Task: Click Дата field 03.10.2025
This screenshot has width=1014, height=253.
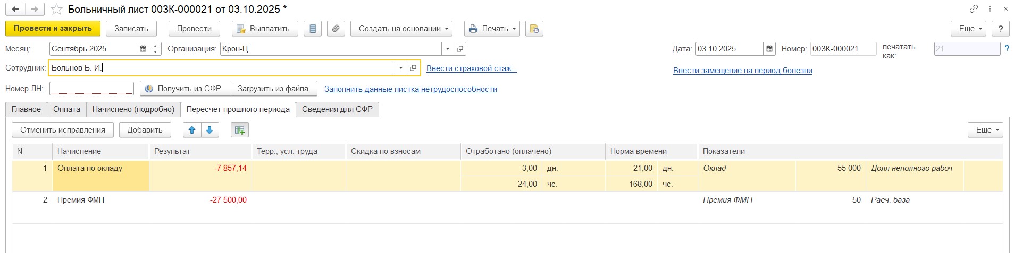Action: (730, 49)
